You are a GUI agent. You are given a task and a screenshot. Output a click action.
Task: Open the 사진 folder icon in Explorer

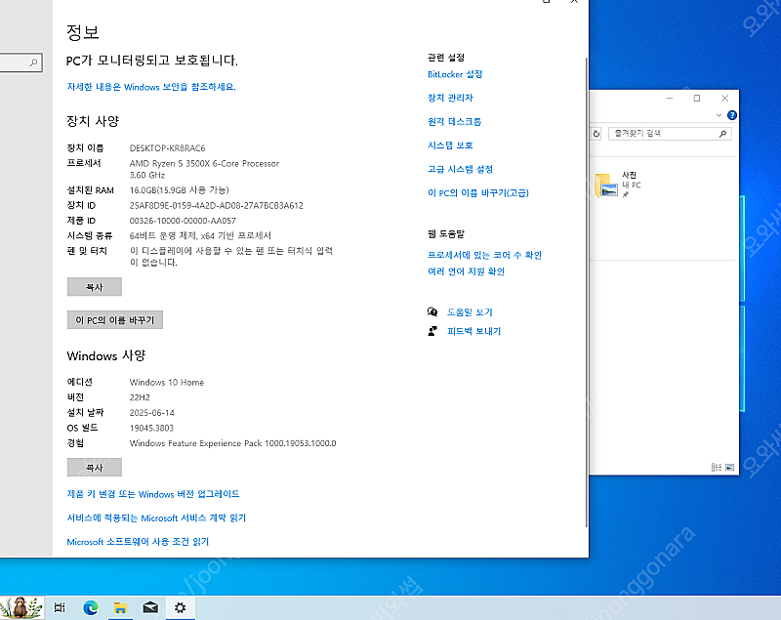pyautogui.click(x=606, y=186)
